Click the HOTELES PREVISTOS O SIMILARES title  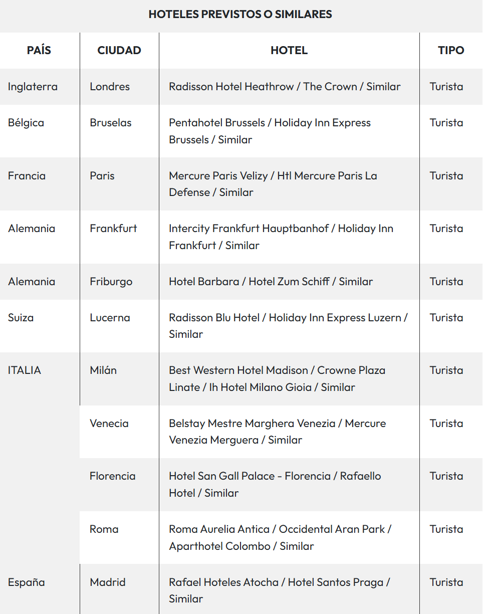240,15
